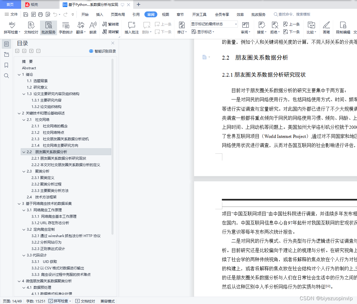The image size is (357, 304).
Task: Expand all outline levels with plus button
Action: coord(31,51)
